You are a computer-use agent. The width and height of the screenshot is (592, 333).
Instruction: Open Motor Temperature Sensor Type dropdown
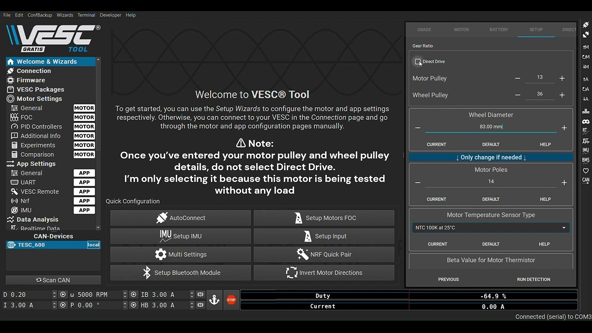click(491, 228)
